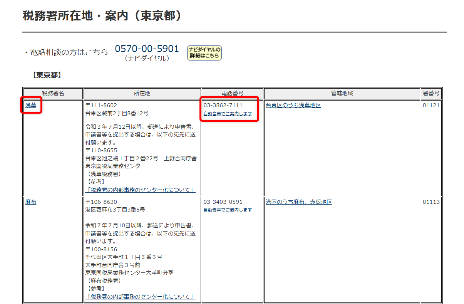Click address 台東区蔵前2丁目8番12号

pos(117,113)
